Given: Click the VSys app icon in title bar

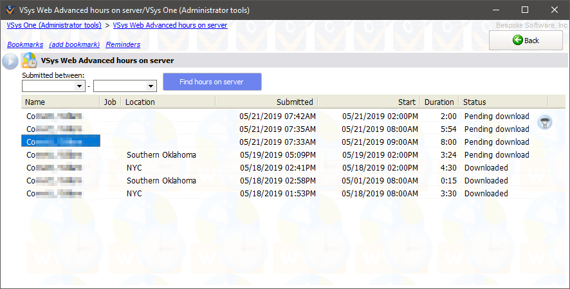Looking at the screenshot, I should coord(8,10).
